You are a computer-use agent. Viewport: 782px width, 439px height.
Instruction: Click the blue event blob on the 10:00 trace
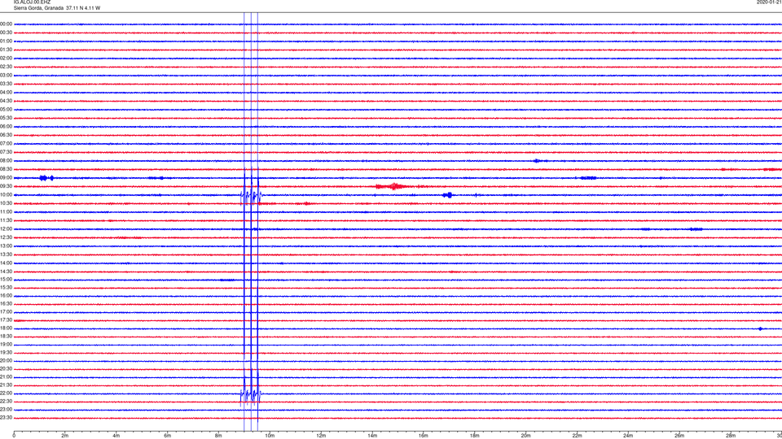tap(448, 195)
